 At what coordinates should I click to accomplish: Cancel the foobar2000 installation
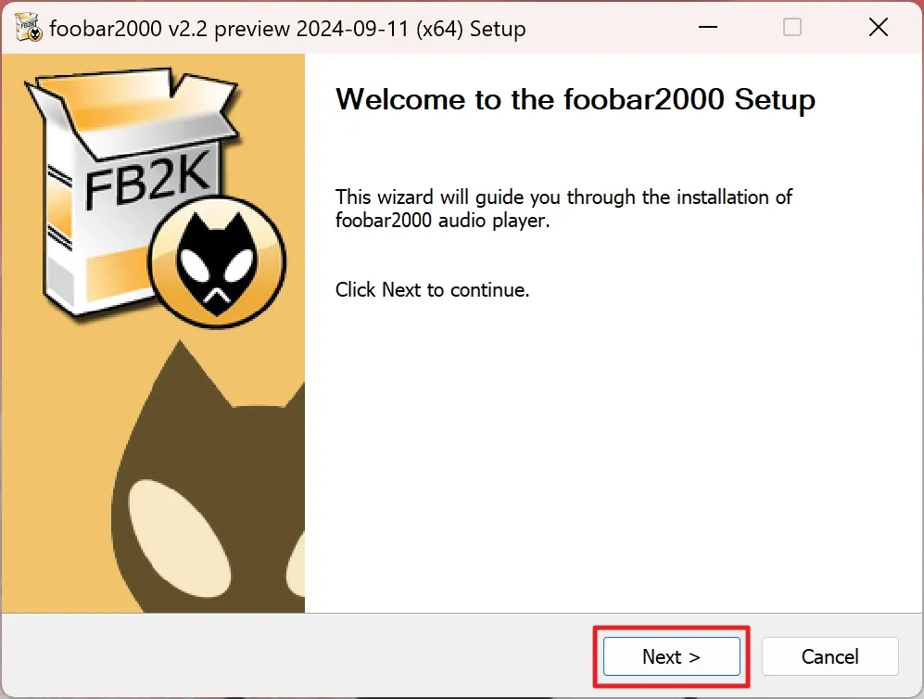click(829, 656)
